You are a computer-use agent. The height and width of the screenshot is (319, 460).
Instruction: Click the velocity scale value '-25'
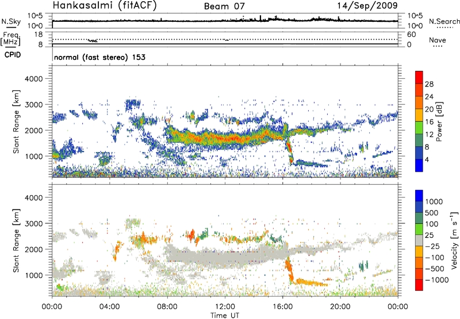433,246
